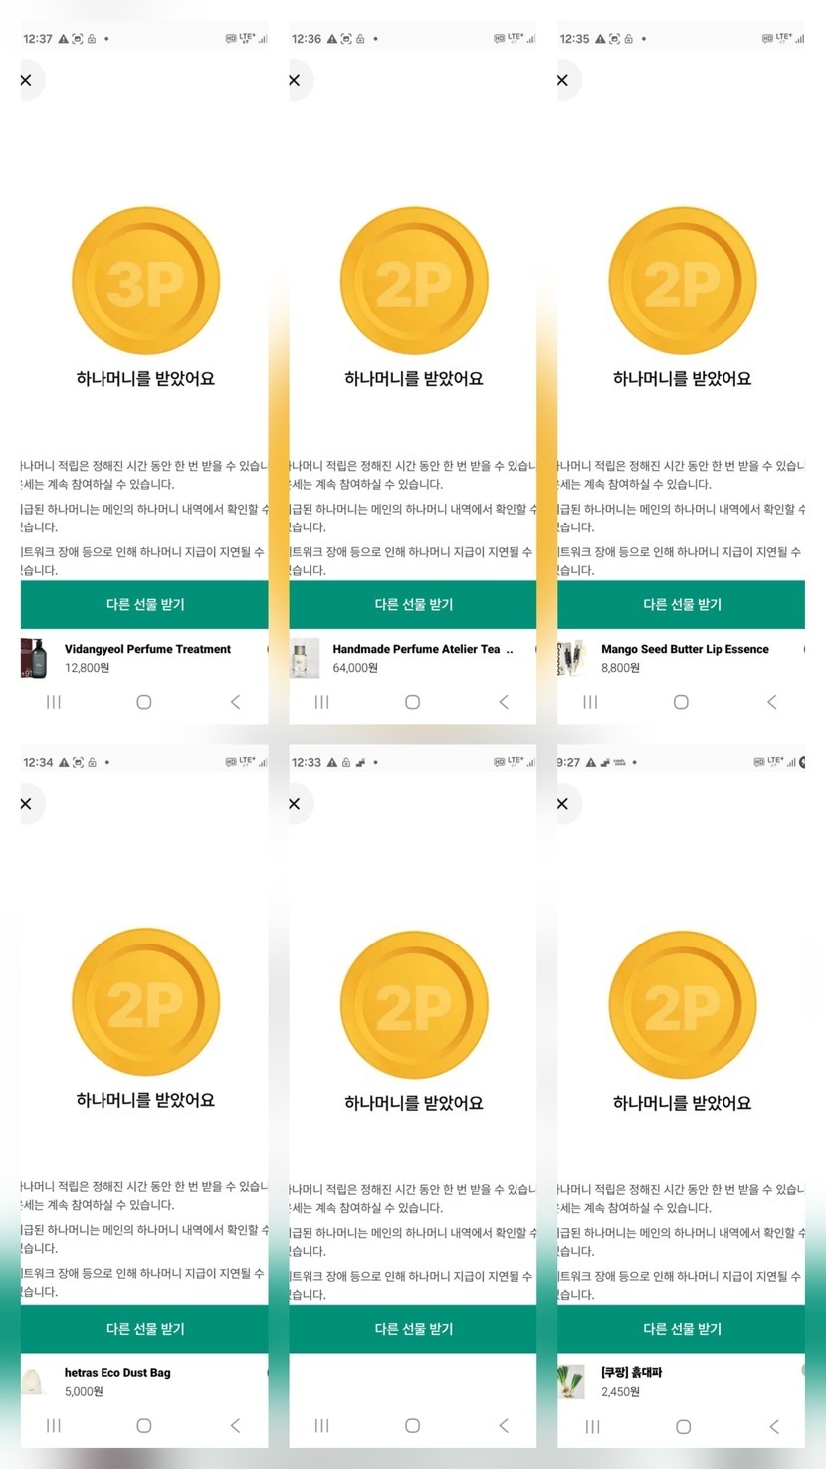This screenshot has width=826, height=1469.
Task: Tap the 3P gold coin
Action: coord(145,282)
